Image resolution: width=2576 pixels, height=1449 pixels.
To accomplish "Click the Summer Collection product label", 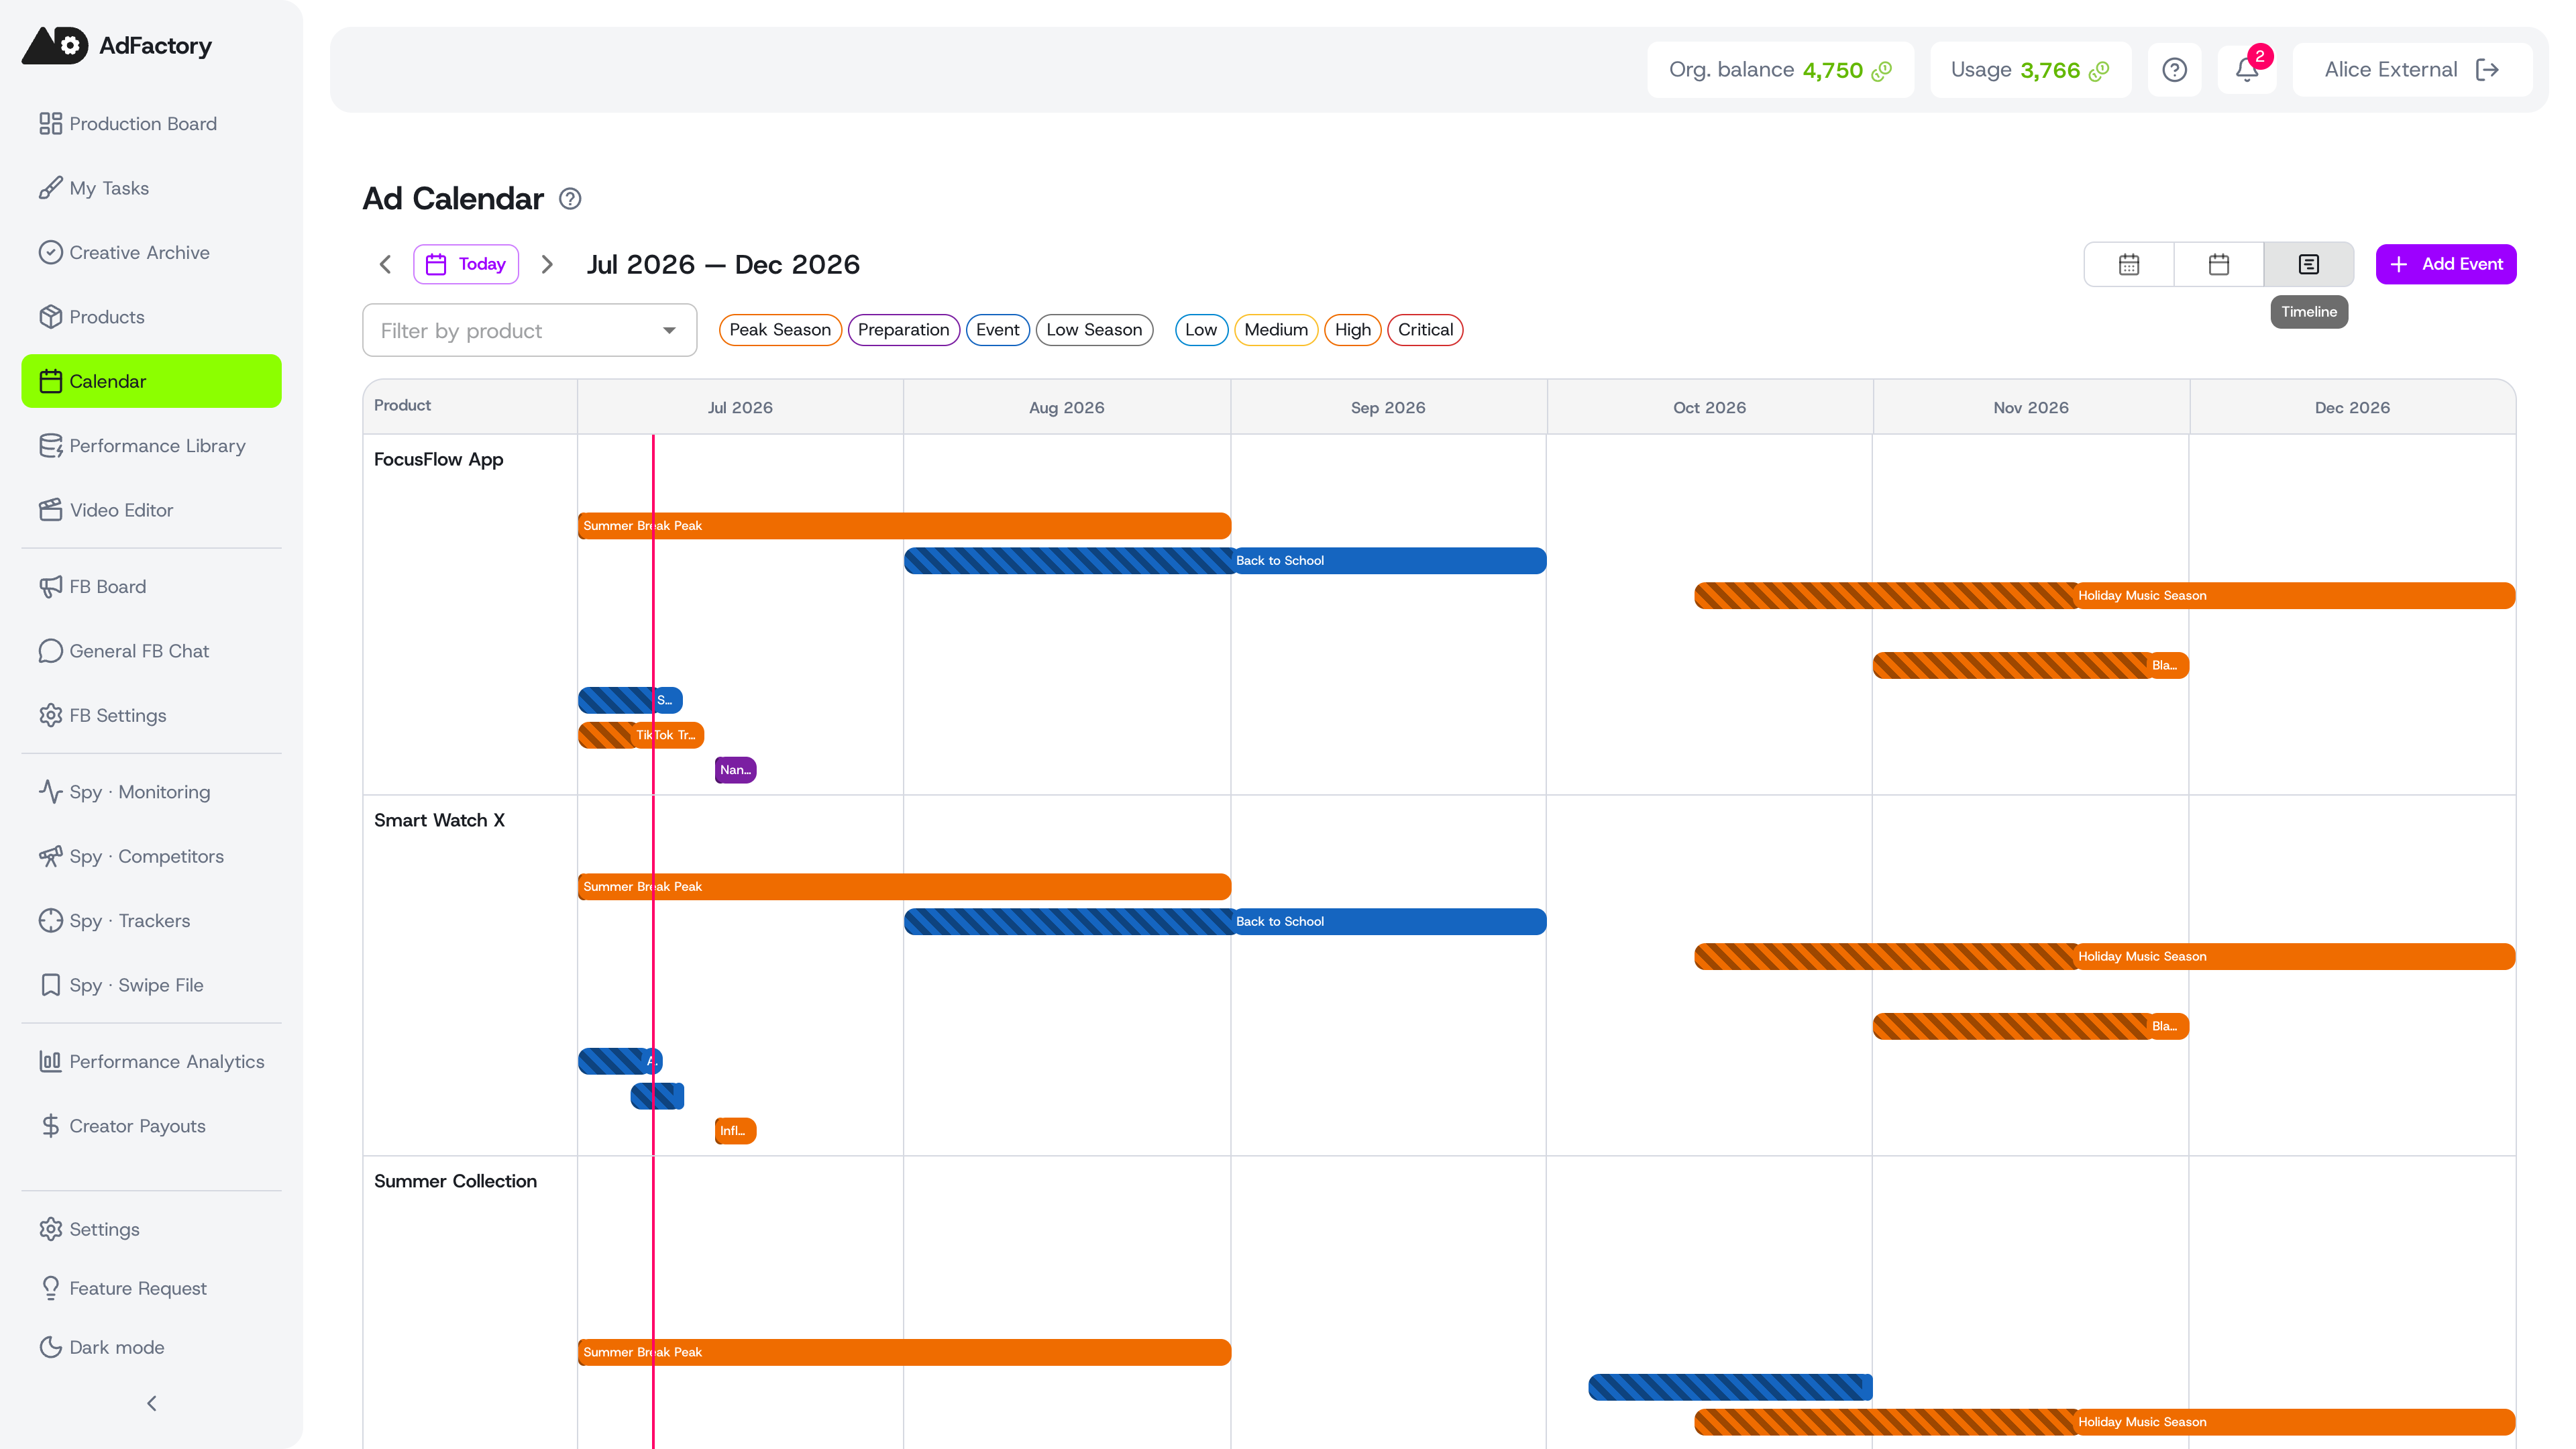I will click(x=455, y=1181).
